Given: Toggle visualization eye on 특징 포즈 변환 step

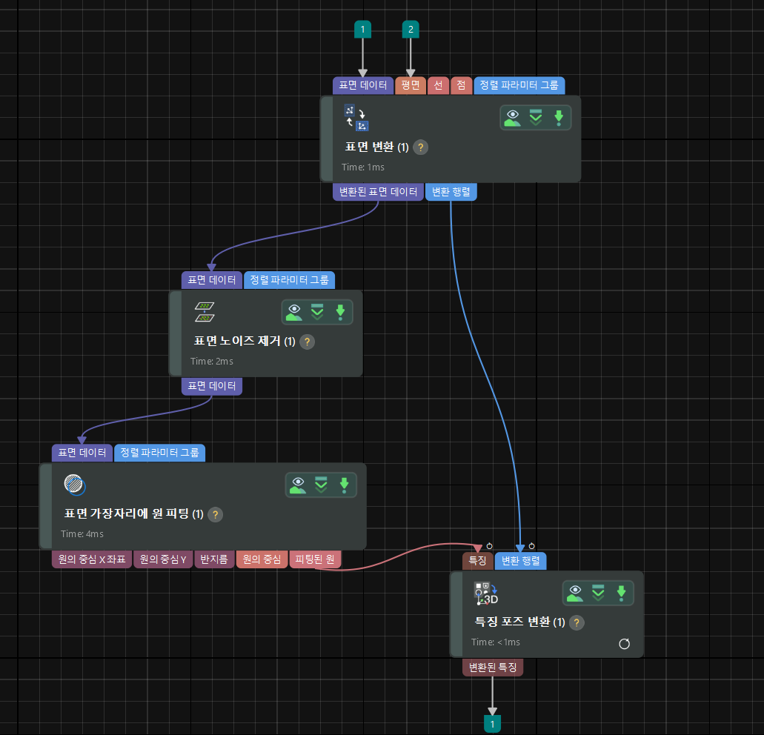Looking at the screenshot, I should (x=575, y=593).
